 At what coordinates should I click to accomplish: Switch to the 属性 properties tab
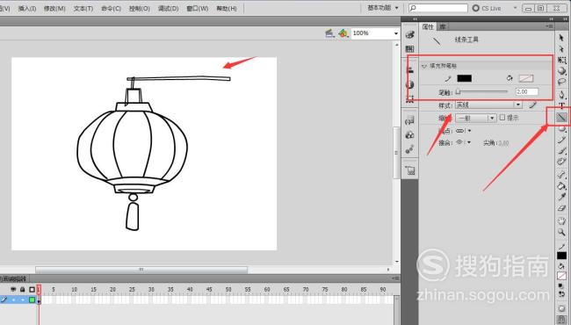pos(428,26)
